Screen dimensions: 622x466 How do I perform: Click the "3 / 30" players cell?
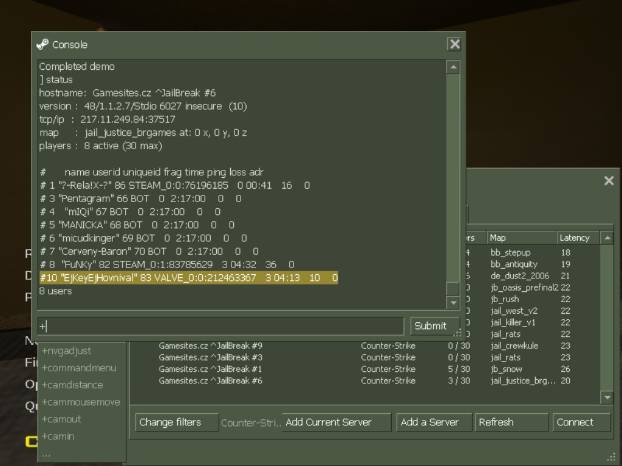[x=459, y=381]
